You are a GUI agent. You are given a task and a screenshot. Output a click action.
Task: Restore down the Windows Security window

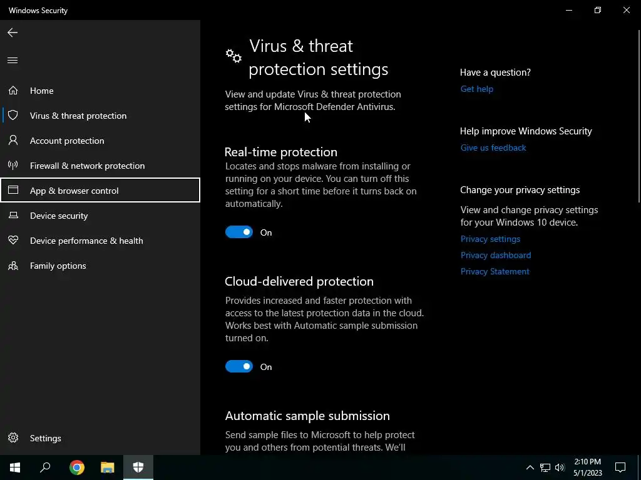click(598, 10)
